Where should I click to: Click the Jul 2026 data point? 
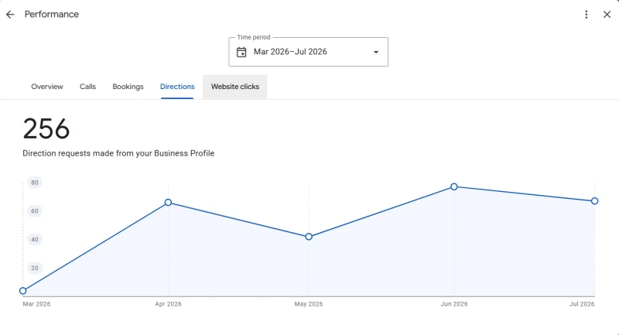594,201
